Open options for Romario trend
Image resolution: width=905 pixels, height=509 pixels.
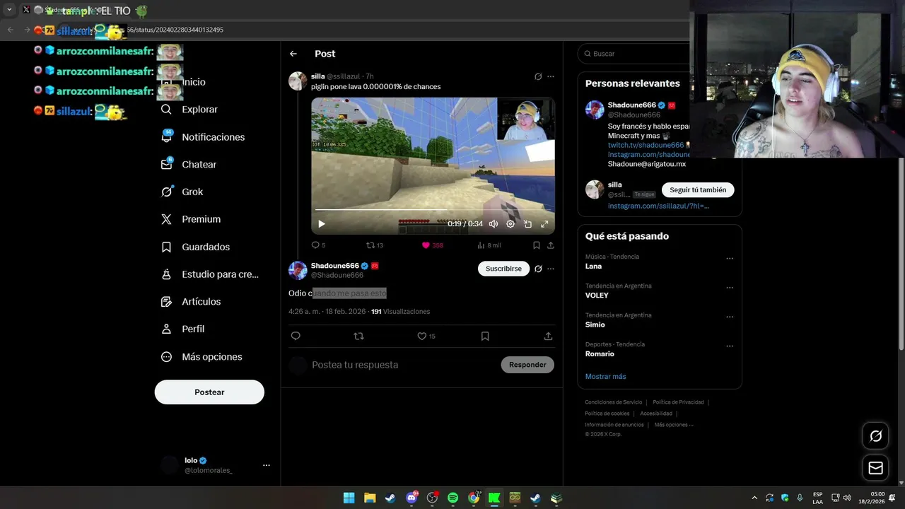[730, 346]
